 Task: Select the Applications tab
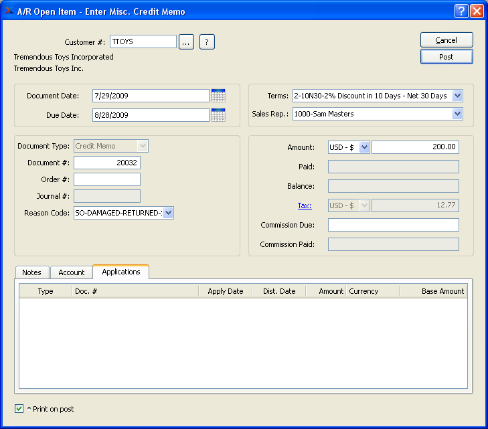click(x=121, y=272)
